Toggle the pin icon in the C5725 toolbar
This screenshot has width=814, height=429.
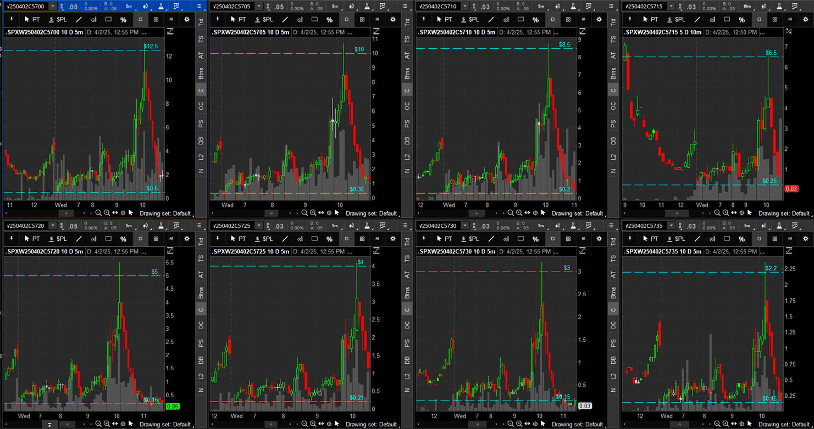click(x=218, y=239)
